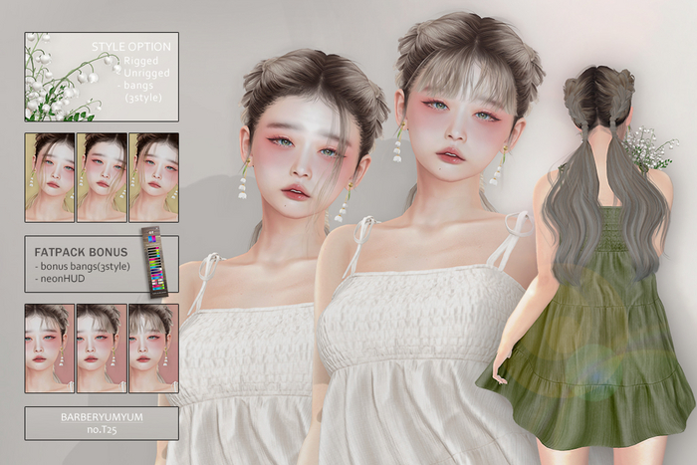Click the STYLE OPTION heading text
This screenshot has height=465, width=697.
131,47
